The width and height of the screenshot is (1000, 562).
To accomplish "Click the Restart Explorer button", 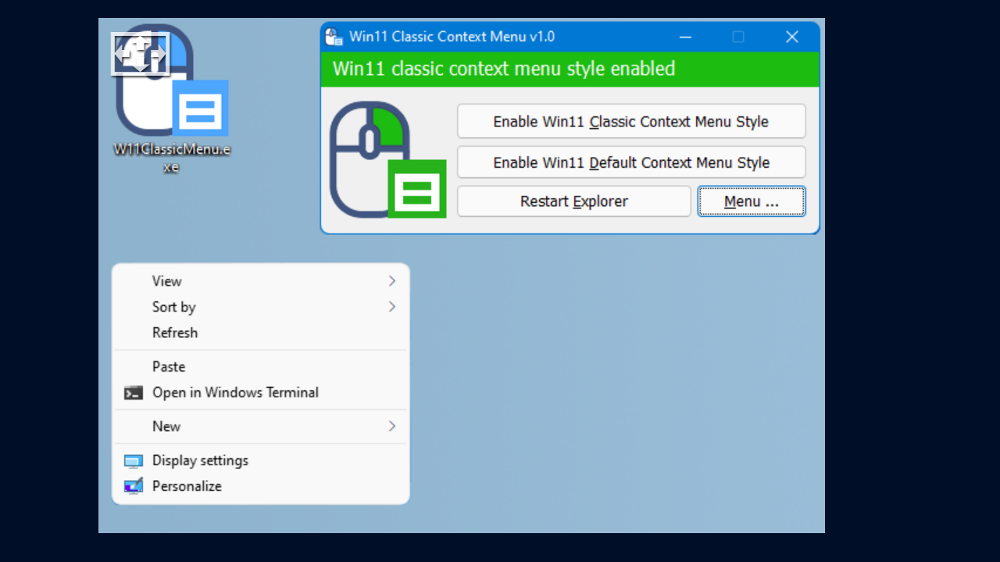I will (573, 201).
